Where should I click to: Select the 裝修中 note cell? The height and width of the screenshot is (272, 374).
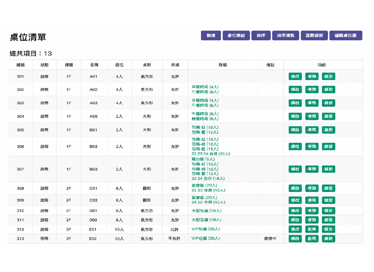pos(270,239)
